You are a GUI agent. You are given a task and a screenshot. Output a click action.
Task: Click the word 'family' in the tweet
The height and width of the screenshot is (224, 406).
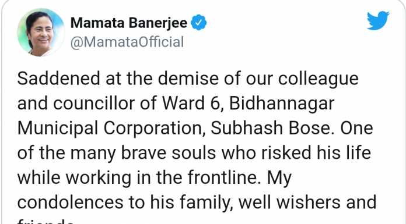click(x=207, y=203)
